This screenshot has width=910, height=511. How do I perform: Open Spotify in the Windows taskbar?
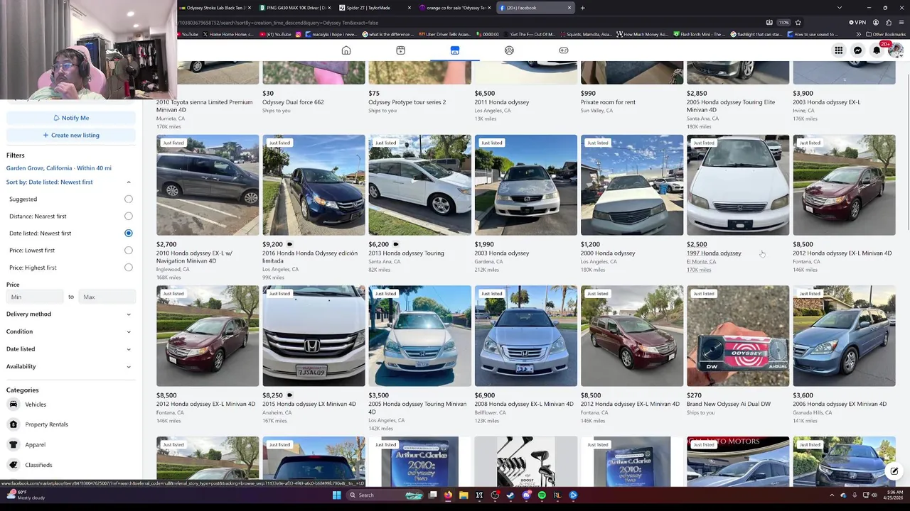(542, 495)
